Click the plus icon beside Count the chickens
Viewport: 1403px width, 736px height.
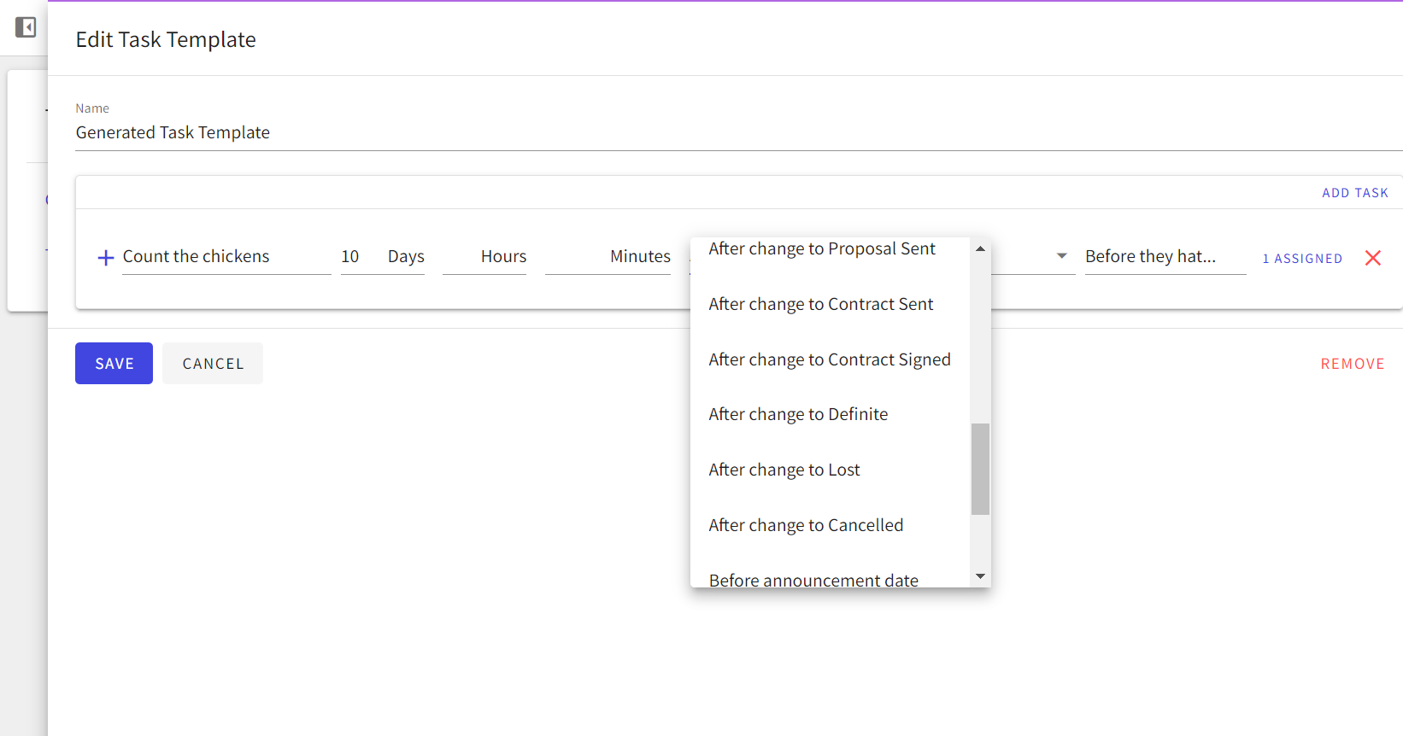[x=106, y=258]
